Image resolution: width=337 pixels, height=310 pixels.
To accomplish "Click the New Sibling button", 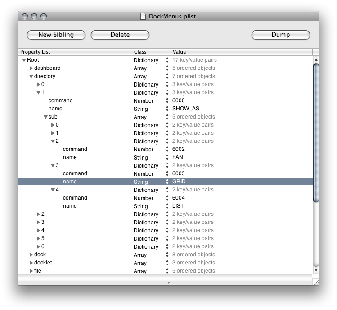I will point(56,35).
